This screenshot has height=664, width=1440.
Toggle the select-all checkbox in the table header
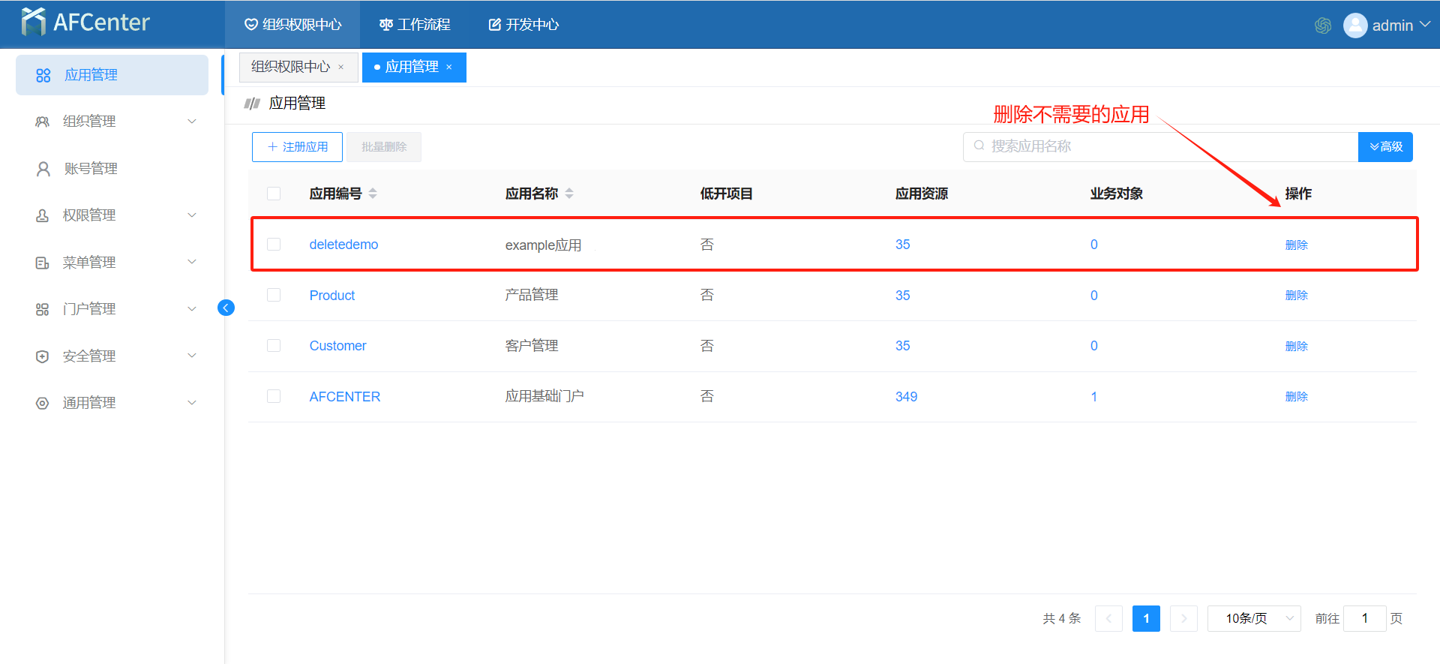pyautogui.click(x=274, y=194)
